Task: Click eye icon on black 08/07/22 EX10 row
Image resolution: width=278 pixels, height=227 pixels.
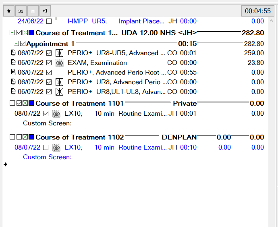Action: pos(56,114)
